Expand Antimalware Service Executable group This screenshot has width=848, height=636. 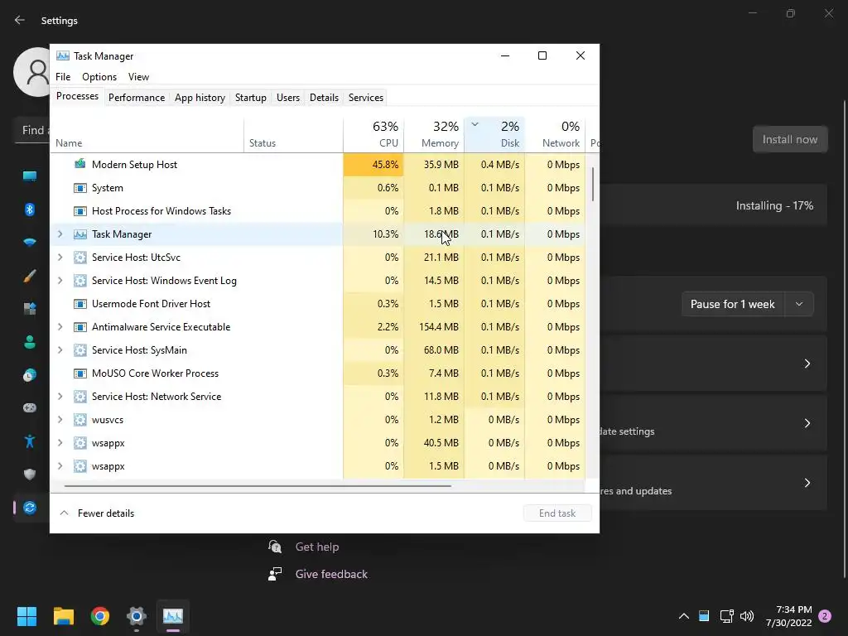[60, 327]
